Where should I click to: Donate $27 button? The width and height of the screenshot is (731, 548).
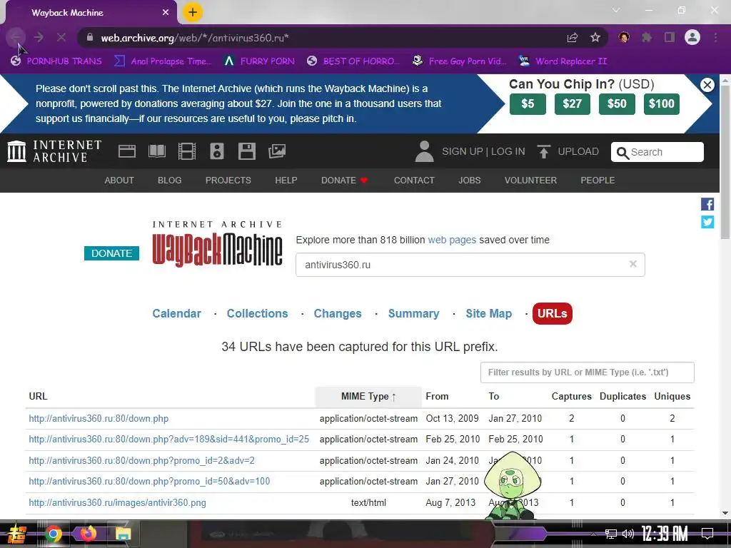point(572,103)
